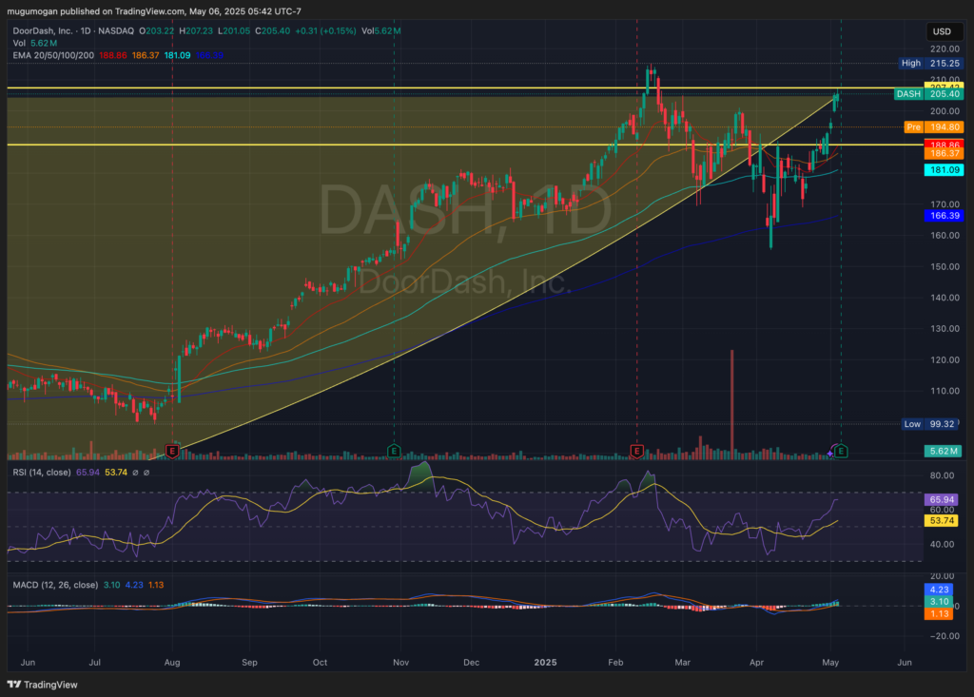Click the cyan 181.09 tag on price axis
The height and width of the screenshot is (697, 974).
click(x=945, y=169)
